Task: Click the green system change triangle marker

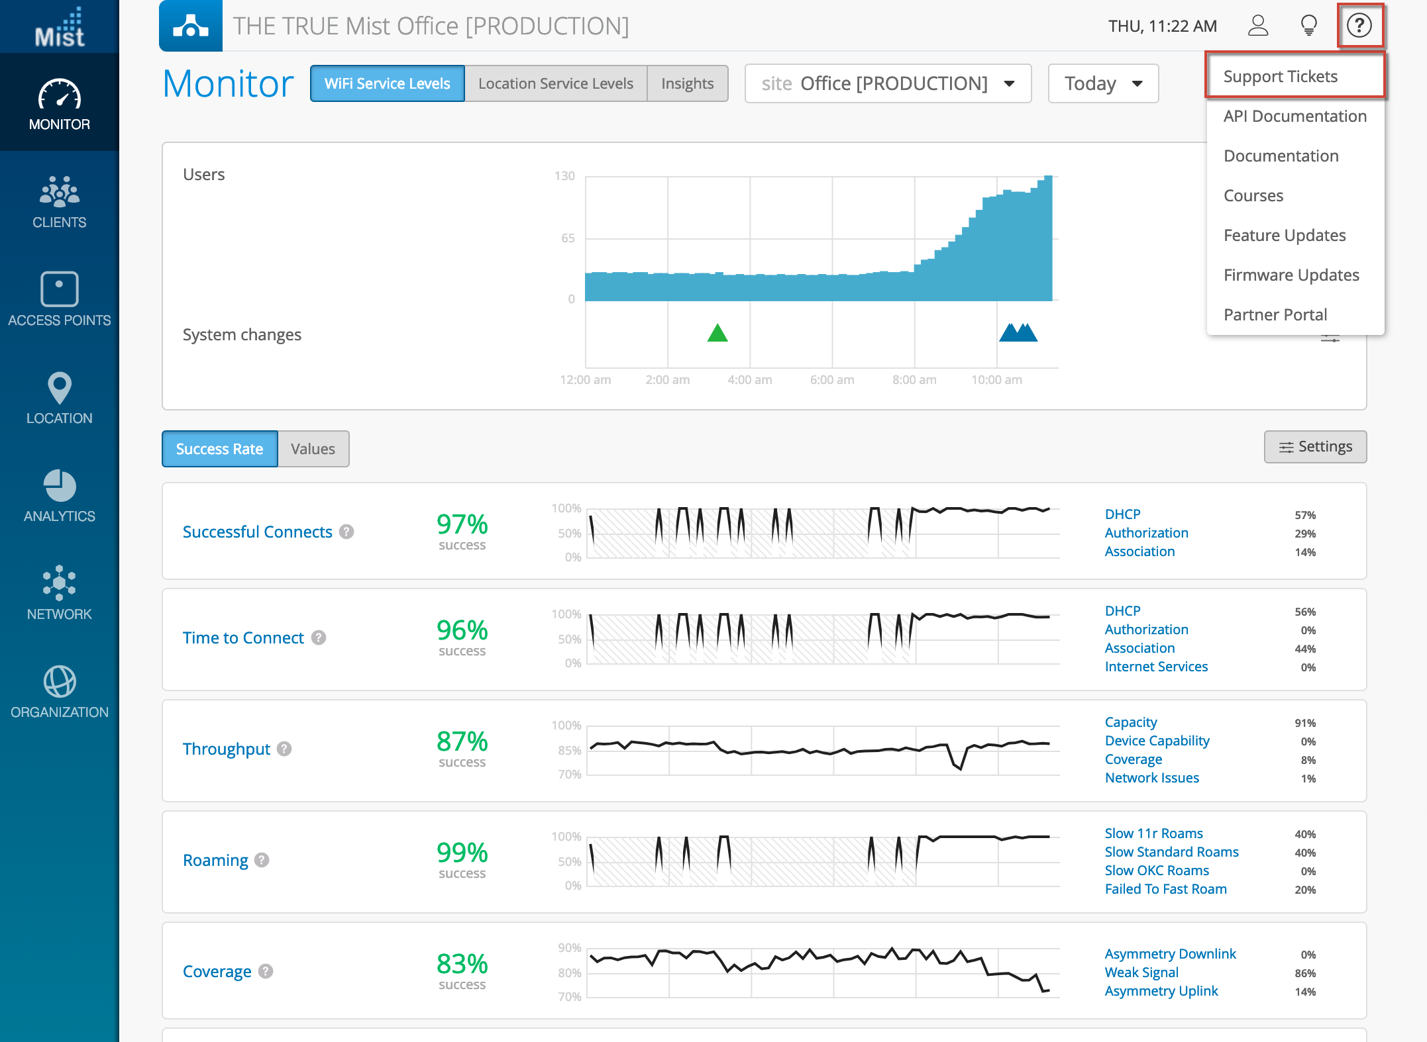Action: (717, 333)
